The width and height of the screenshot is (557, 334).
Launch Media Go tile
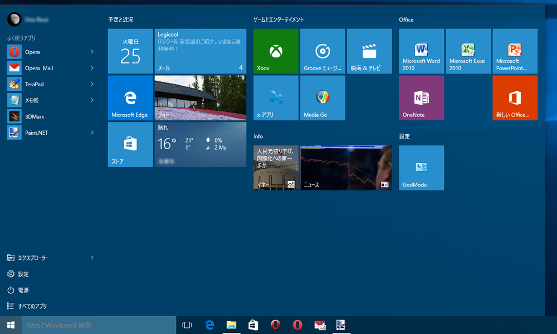[323, 97]
